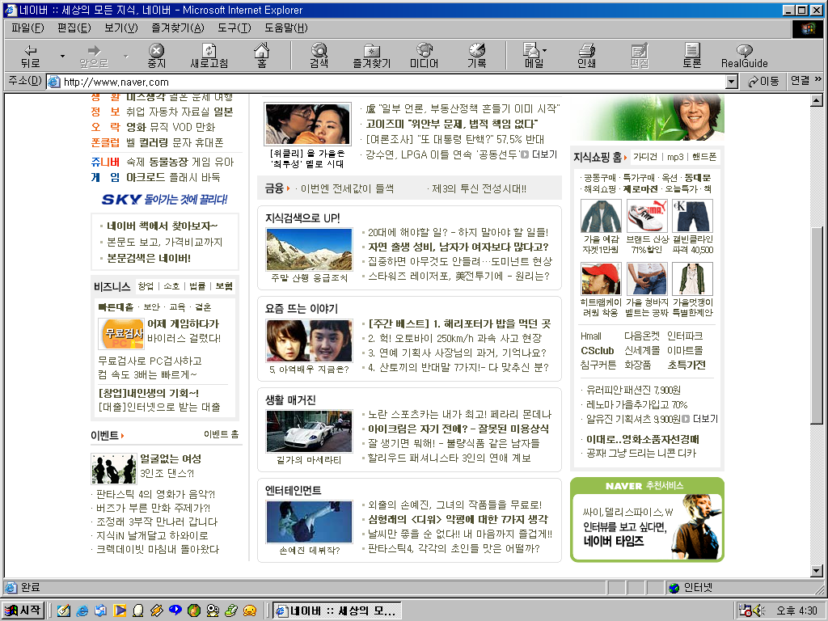
Task: Open the 가디건 shopping tab link
Action: [645, 157]
